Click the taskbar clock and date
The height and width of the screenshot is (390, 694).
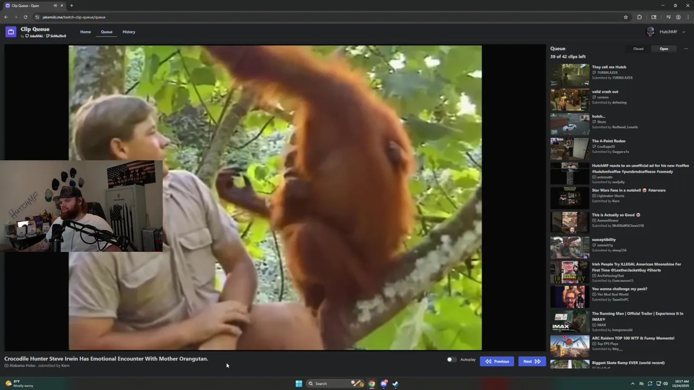click(680, 383)
